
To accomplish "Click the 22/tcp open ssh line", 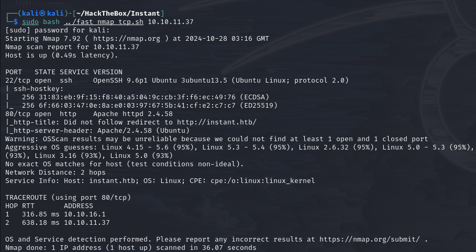I will (177, 81).
